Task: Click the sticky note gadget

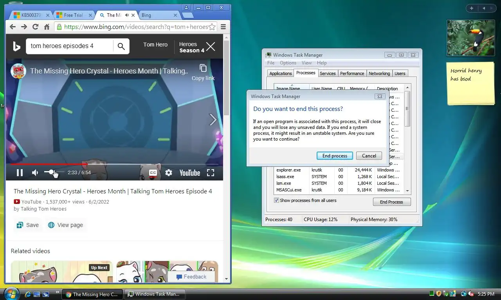Action: [470, 83]
